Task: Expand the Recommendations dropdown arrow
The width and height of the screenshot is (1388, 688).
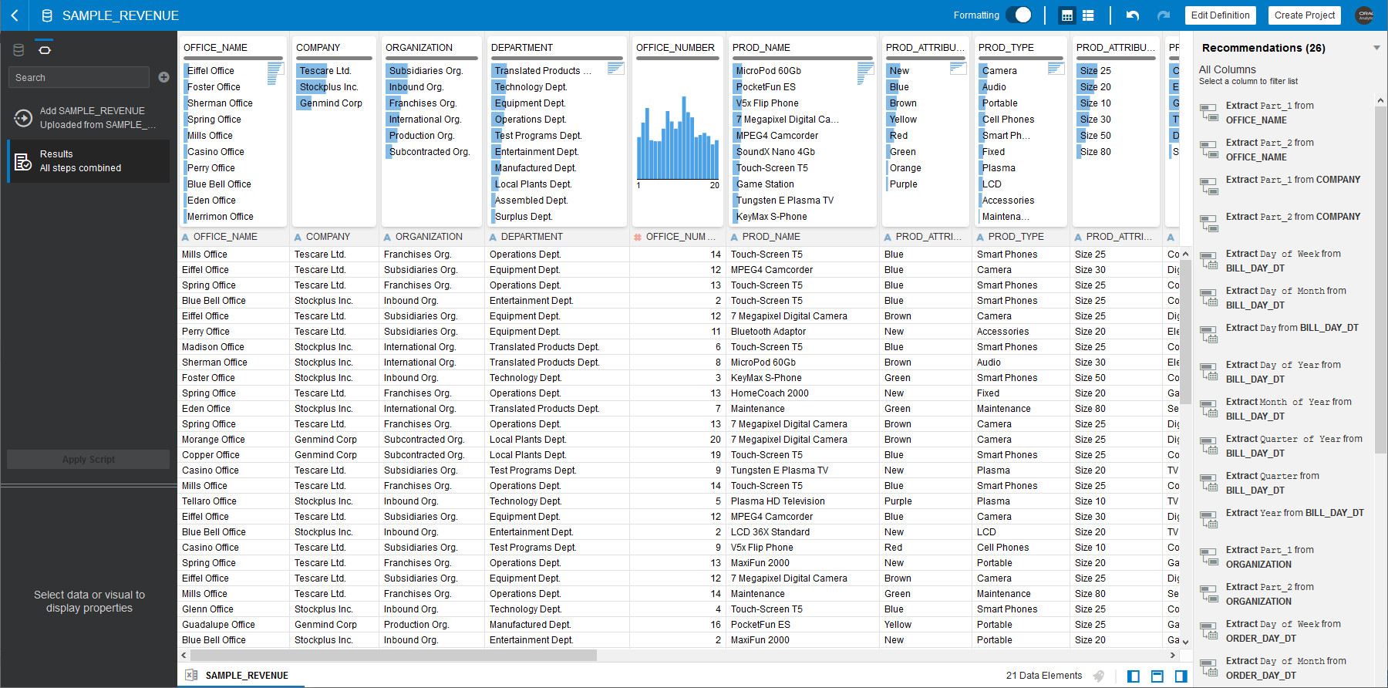Action: (1376, 48)
